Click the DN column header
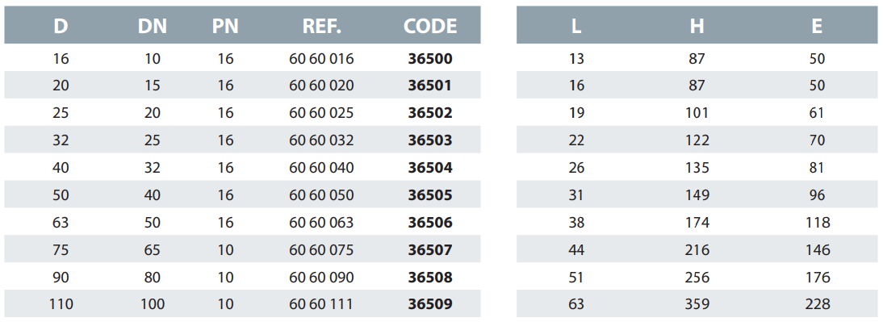Viewport: 883px width, 322px height. 152,26
